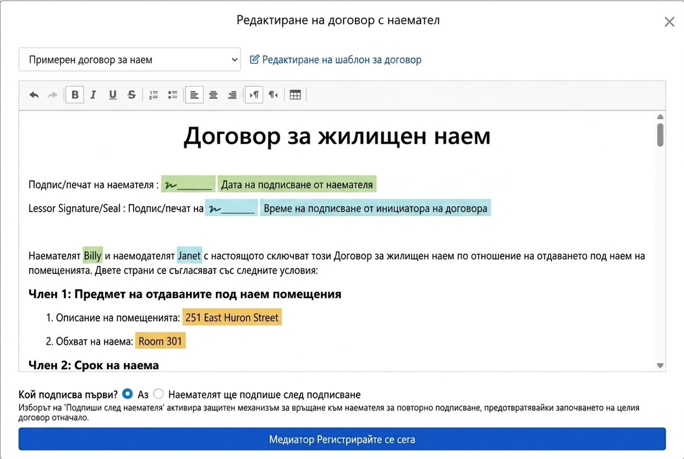Click Подпис/печат на наемателя label
The width and height of the screenshot is (684, 459).
click(94, 185)
